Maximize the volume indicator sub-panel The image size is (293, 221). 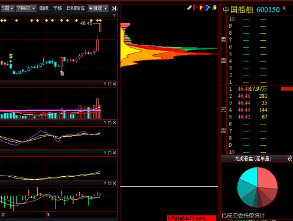(110, 84)
